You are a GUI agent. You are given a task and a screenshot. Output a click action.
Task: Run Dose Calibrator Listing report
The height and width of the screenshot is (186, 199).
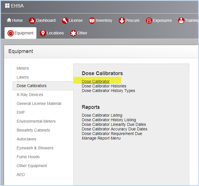coord(102,115)
